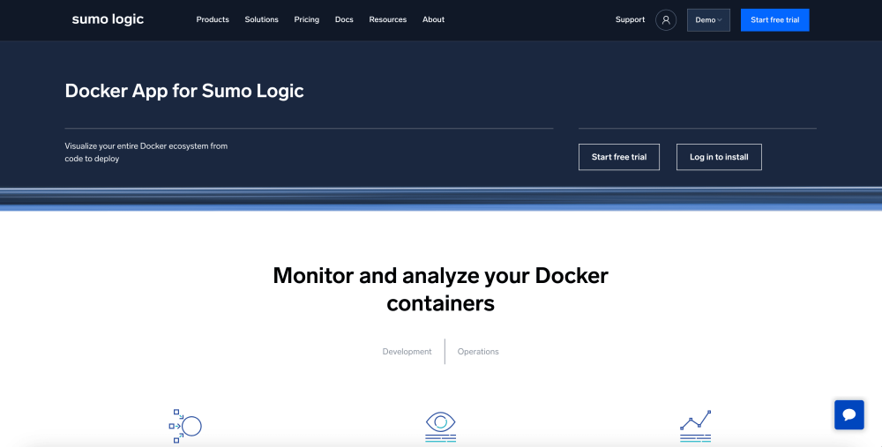Click the Support link
Viewport: 882px width, 447px height.
pyautogui.click(x=630, y=19)
